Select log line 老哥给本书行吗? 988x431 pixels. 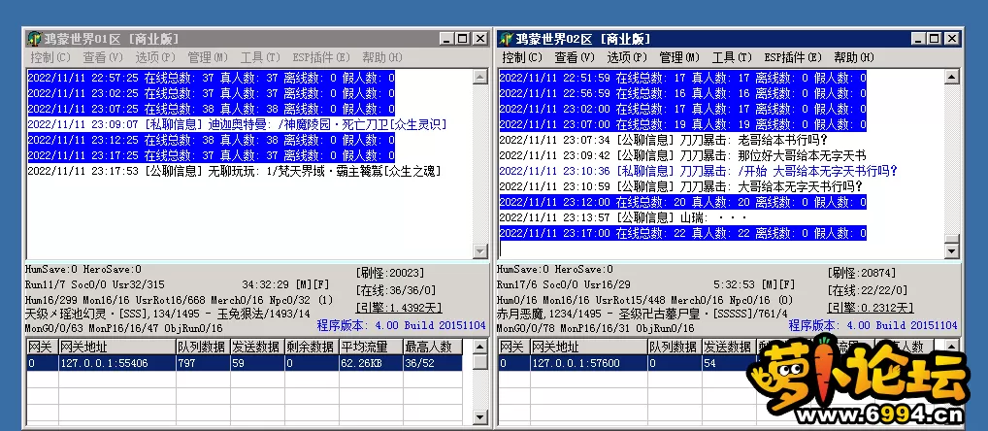click(x=664, y=140)
